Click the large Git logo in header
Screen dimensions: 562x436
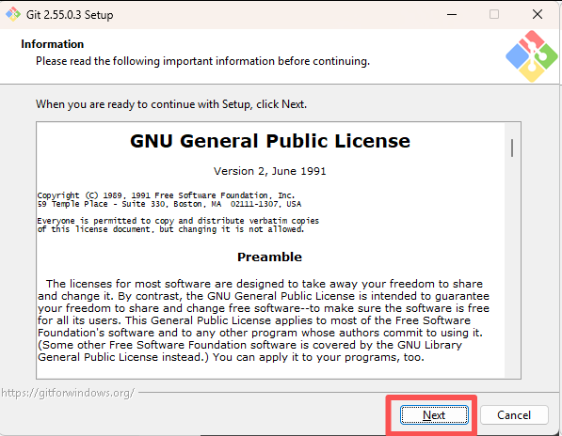532,56
